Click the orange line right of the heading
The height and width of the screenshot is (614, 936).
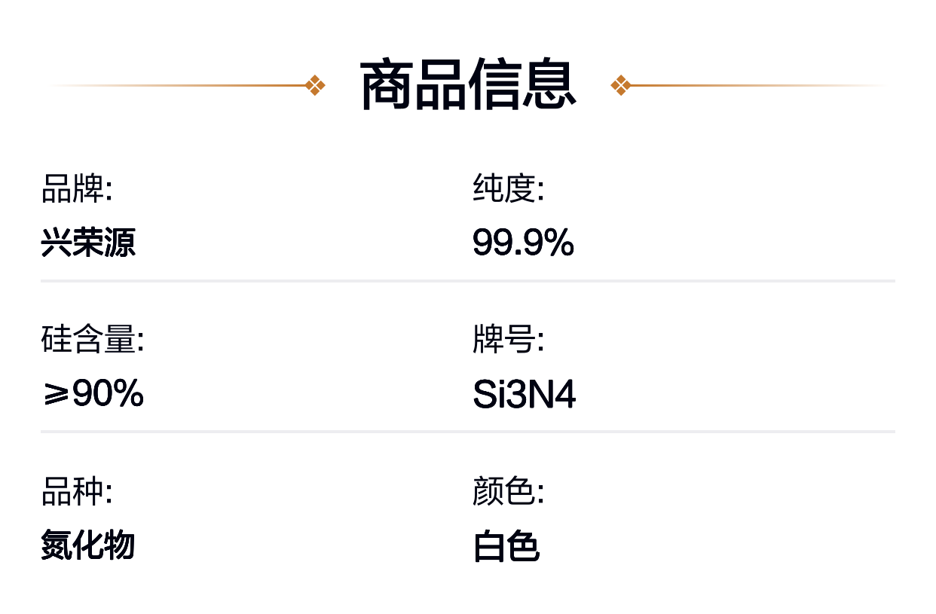coord(754,85)
